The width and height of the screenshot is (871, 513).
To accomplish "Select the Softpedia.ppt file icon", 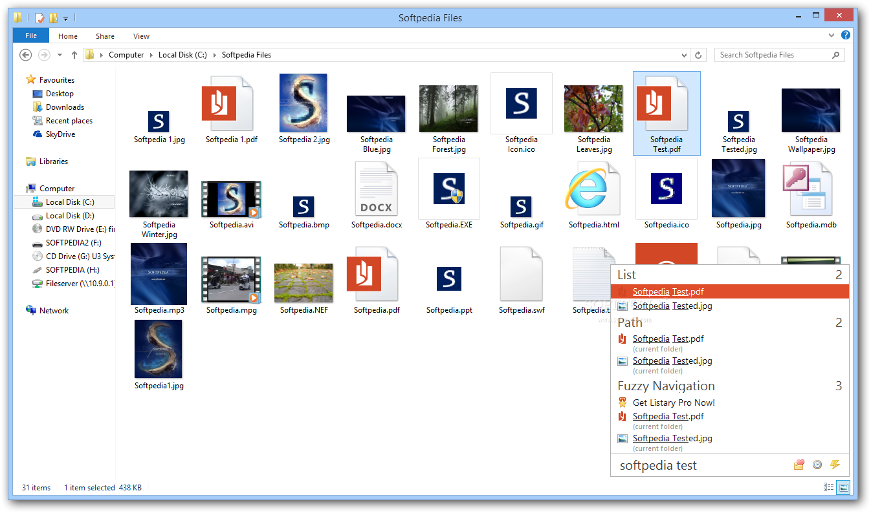I will coord(448,279).
